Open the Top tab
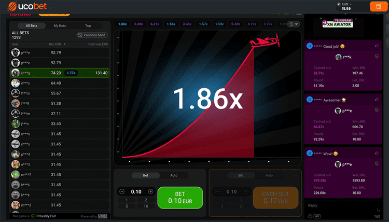Screen dimensions: 389x222 tap(88, 26)
